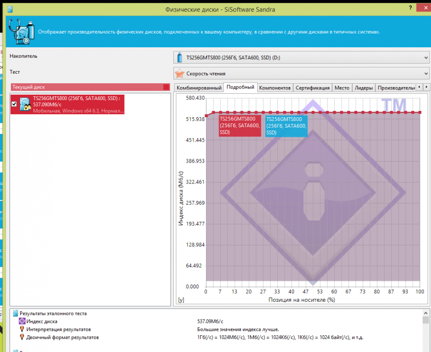The image size is (431, 352).
Task: Click the USB drive icon in Накопитель field
Action: tap(179, 58)
